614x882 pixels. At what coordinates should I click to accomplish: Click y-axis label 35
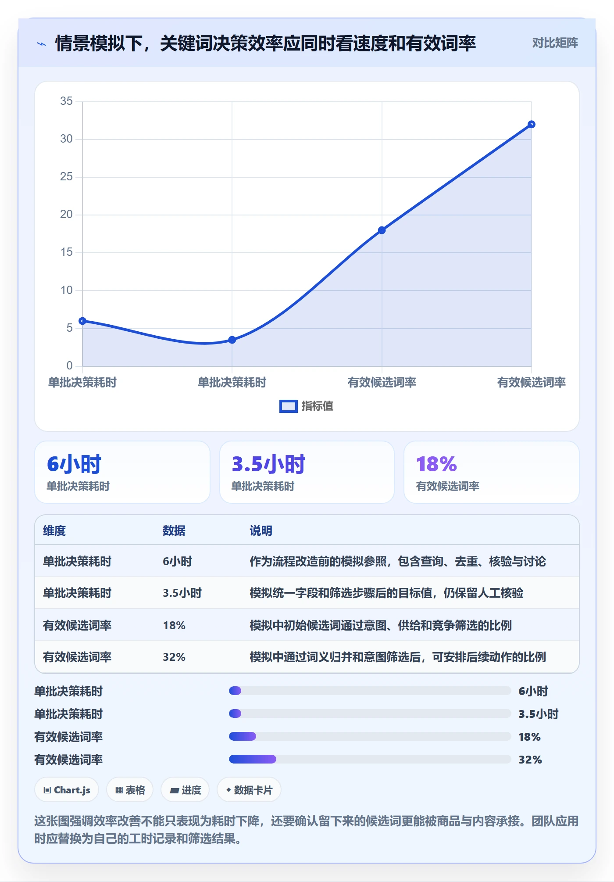[67, 101]
